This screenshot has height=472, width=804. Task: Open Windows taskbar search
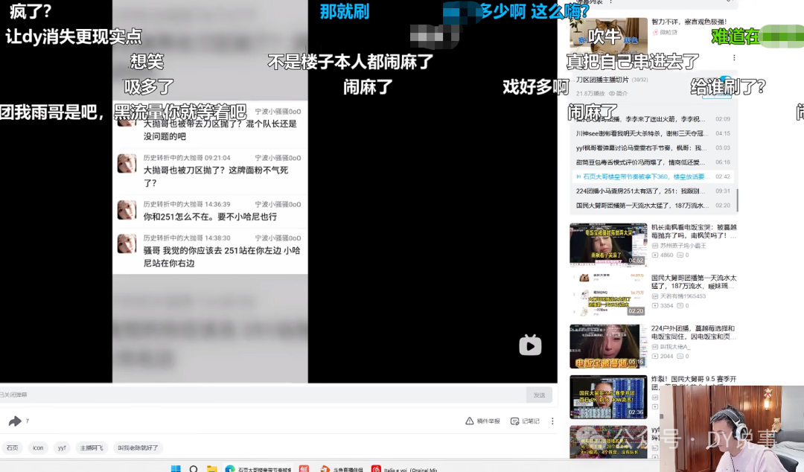pos(194,468)
